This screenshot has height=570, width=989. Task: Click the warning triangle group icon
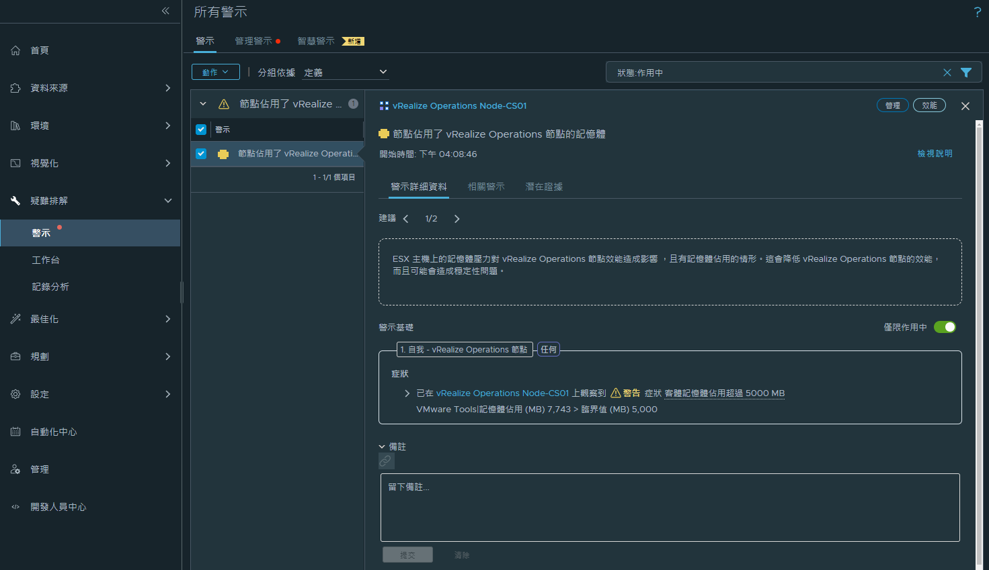coord(224,104)
